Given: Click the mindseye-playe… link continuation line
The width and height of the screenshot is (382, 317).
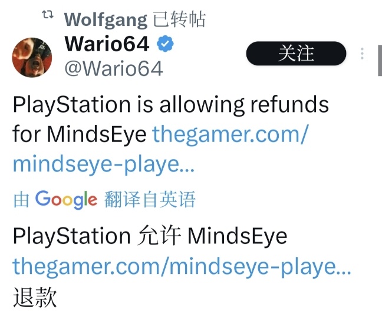Looking at the screenshot, I should (104, 164).
